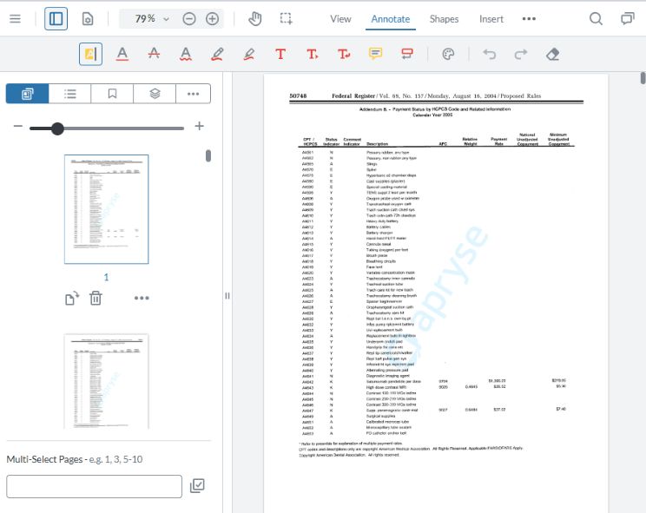Click the thumbnail size slider track
Image resolution: width=646 pixels, height=513 pixels.
107,128
